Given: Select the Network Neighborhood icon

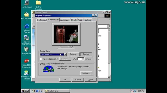Looking at the screenshot, I should coord(26,40).
